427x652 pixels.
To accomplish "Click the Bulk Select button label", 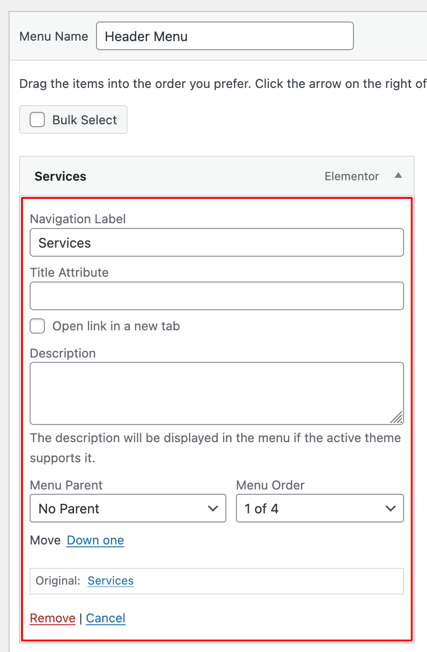I will point(85,120).
